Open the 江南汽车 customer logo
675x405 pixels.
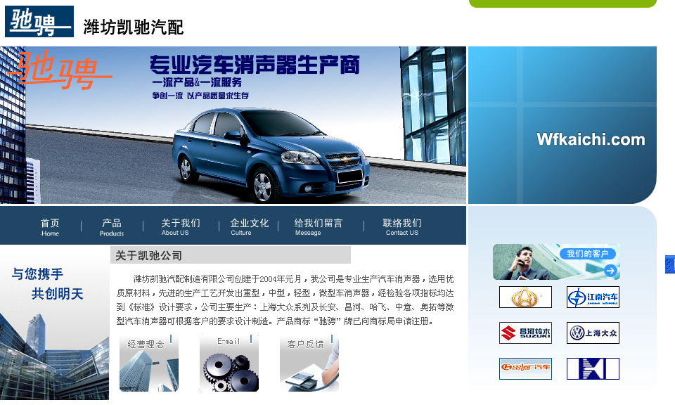[x=593, y=297]
